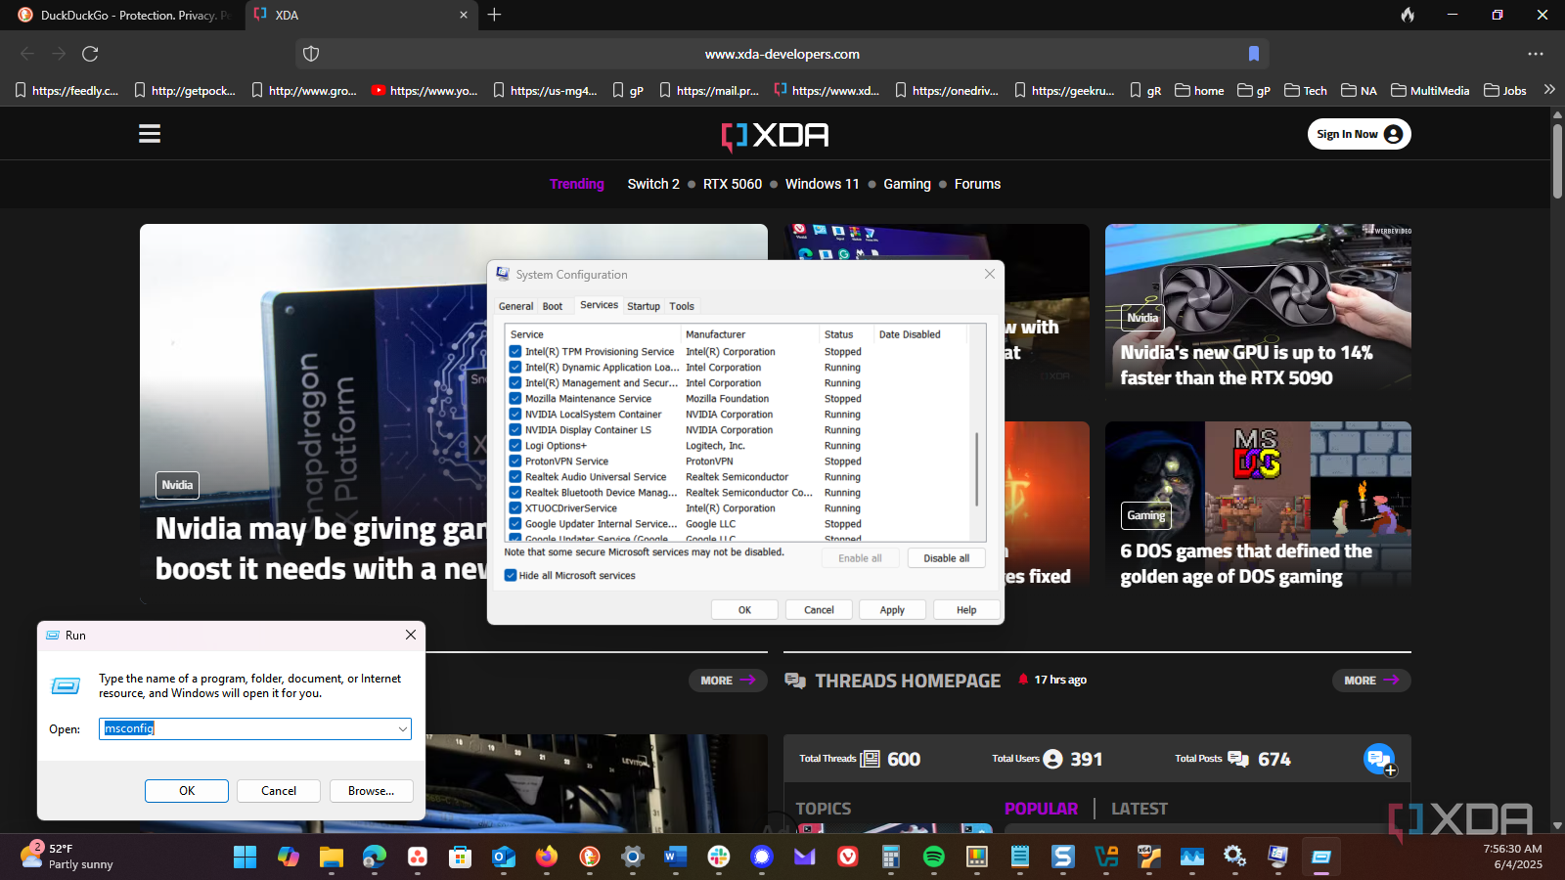
Task: Open Firefox from taskbar
Action: pyautogui.click(x=546, y=858)
